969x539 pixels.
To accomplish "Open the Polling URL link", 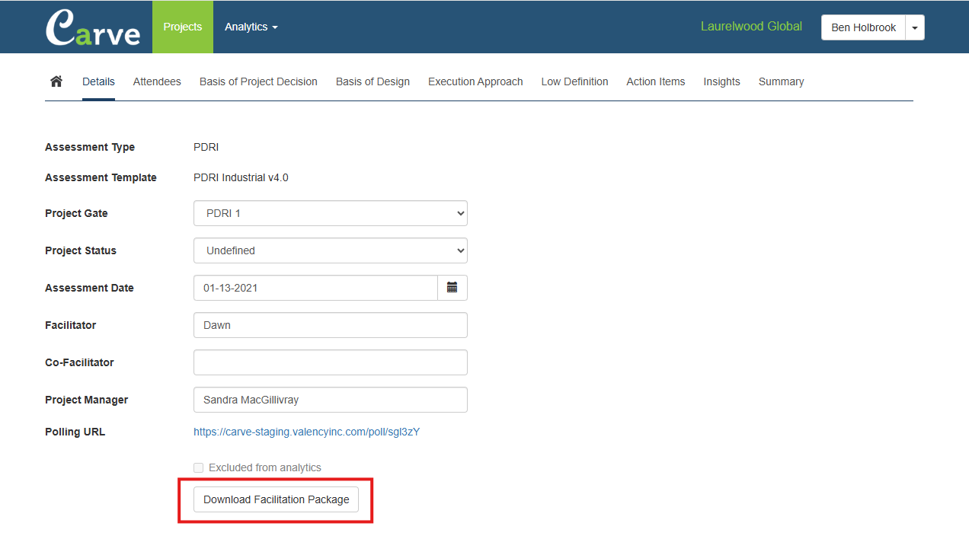I will (306, 432).
